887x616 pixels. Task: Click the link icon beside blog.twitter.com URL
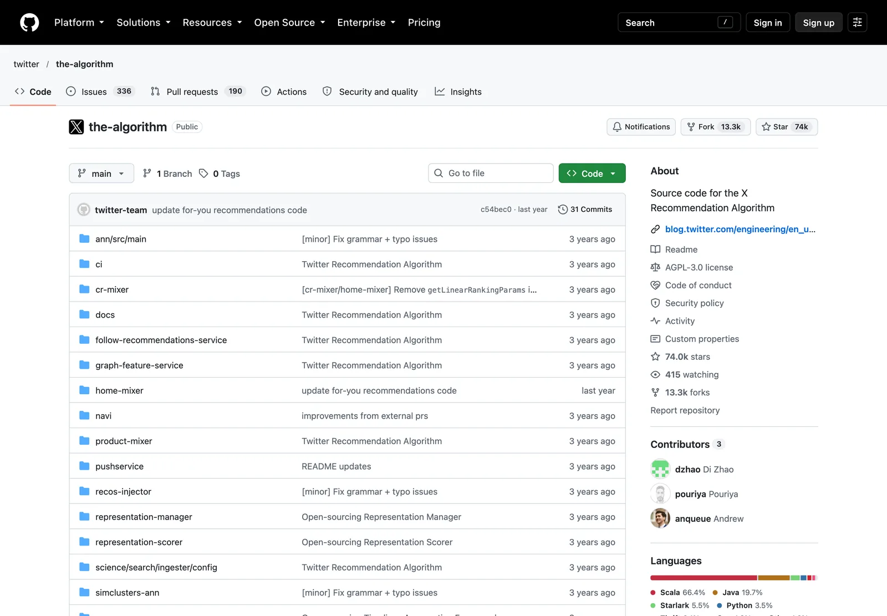(655, 229)
